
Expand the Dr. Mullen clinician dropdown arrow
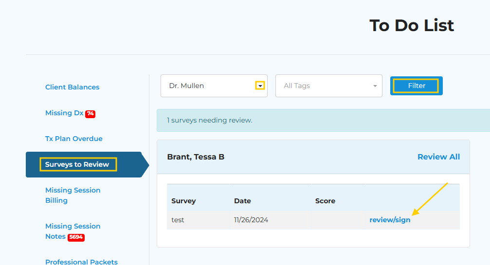pos(260,86)
